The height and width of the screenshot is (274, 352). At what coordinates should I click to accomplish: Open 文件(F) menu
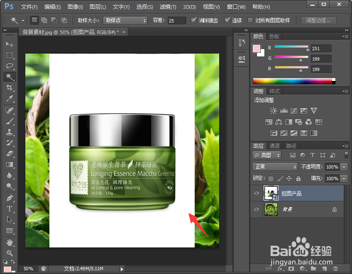29,7
